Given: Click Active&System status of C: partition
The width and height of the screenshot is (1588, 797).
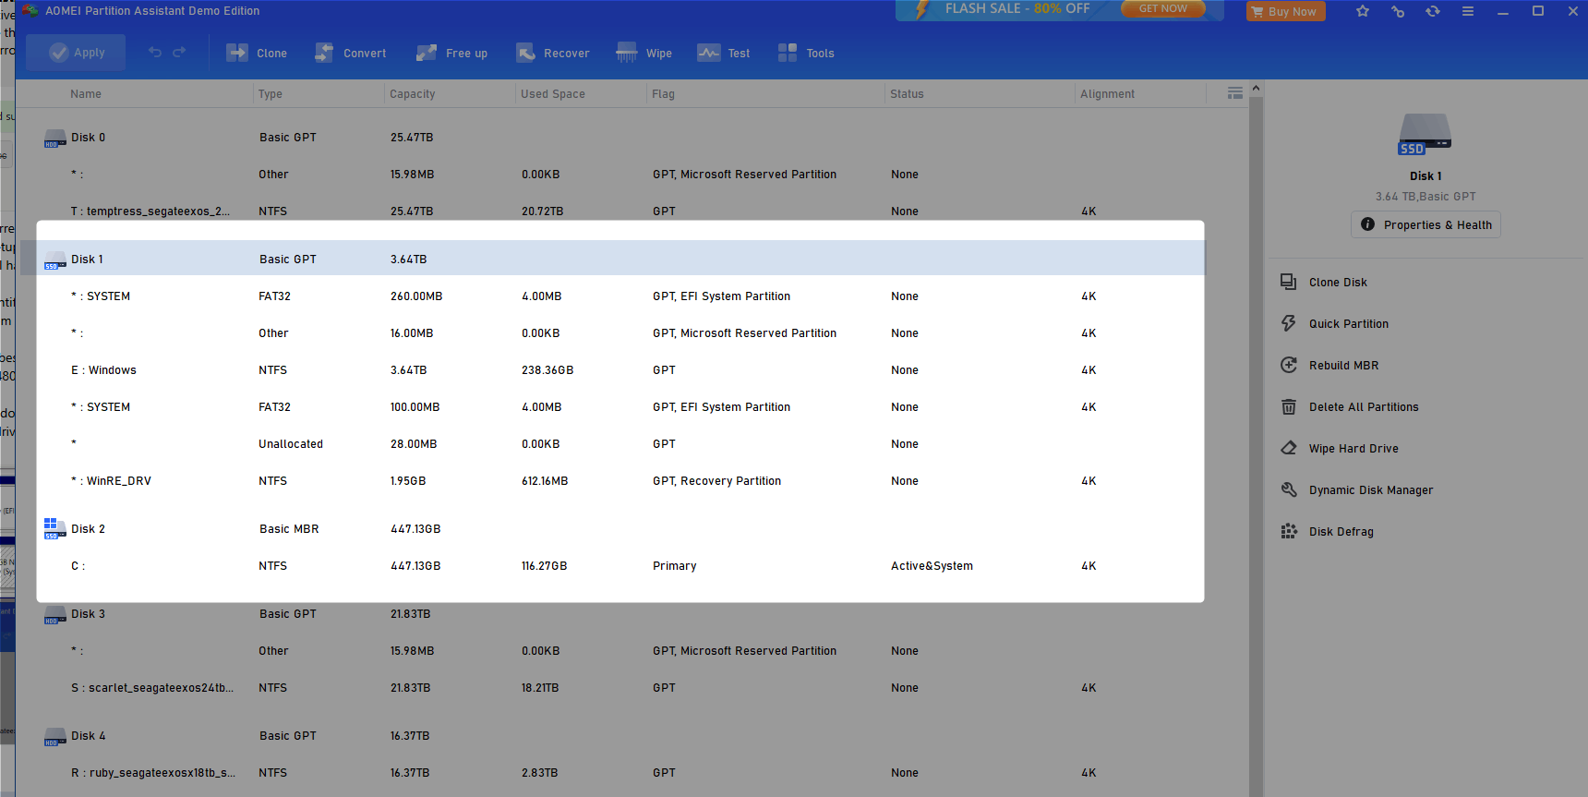Looking at the screenshot, I should click(x=932, y=566).
